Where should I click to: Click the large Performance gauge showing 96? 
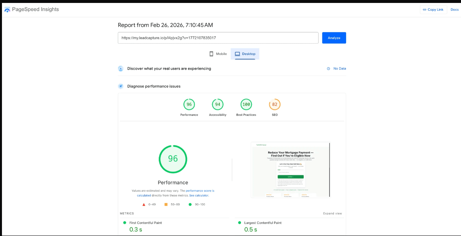coord(173,159)
